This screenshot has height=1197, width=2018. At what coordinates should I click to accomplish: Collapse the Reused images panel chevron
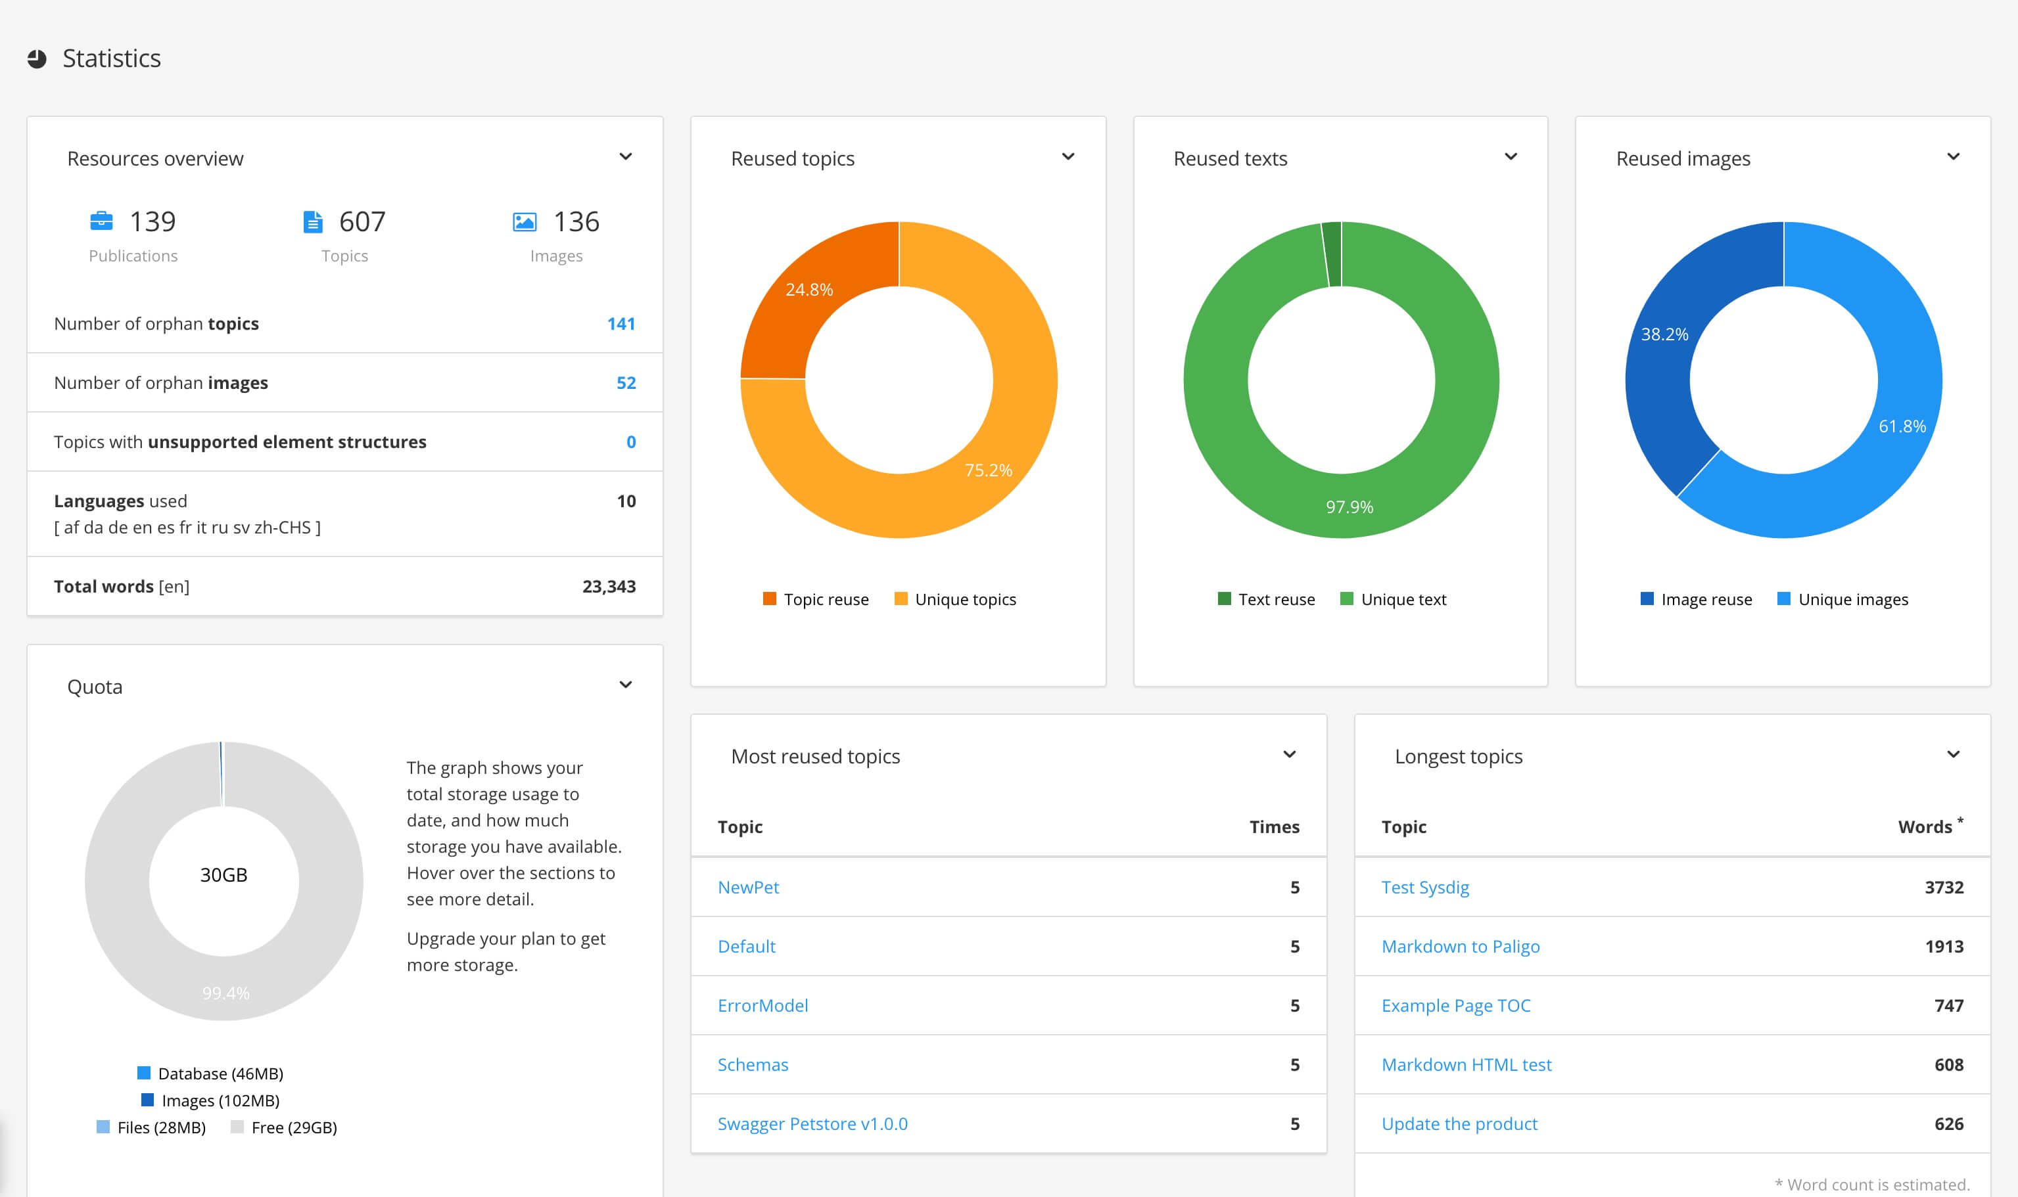tap(1953, 156)
